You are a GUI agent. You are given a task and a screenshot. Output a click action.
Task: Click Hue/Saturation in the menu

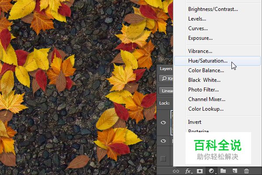click(217, 61)
